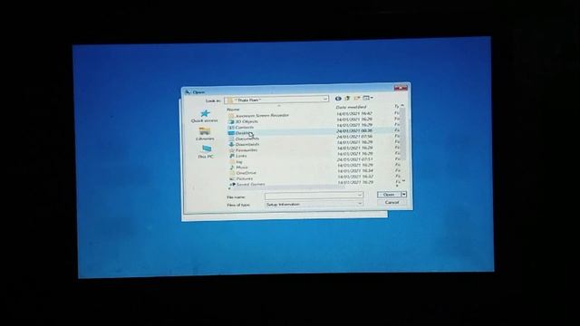Select the Icecream Screen Recorder folder
Image resolution: width=580 pixels, height=326 pixels.
258,115
